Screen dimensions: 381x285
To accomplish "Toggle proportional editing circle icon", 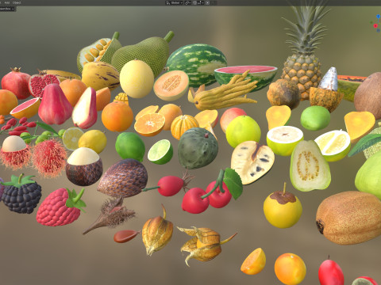I will pos(207,3).
